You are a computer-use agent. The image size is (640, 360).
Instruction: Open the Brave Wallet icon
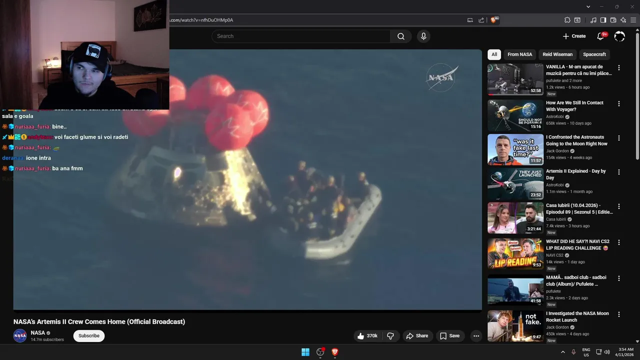tap(613, 20)
